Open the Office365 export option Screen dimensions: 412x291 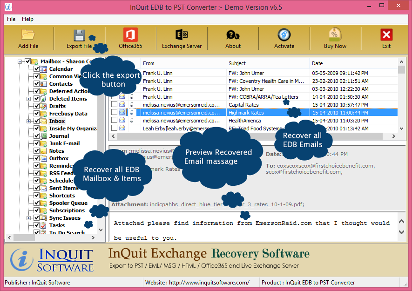[x=130, y=35]
